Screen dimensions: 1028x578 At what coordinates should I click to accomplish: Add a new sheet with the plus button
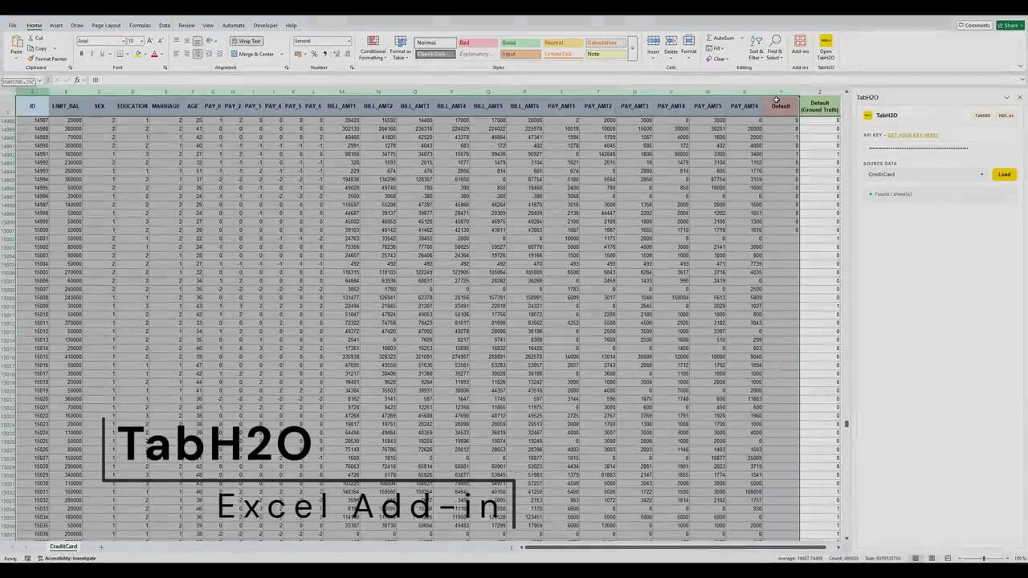[x=101, y=547]
